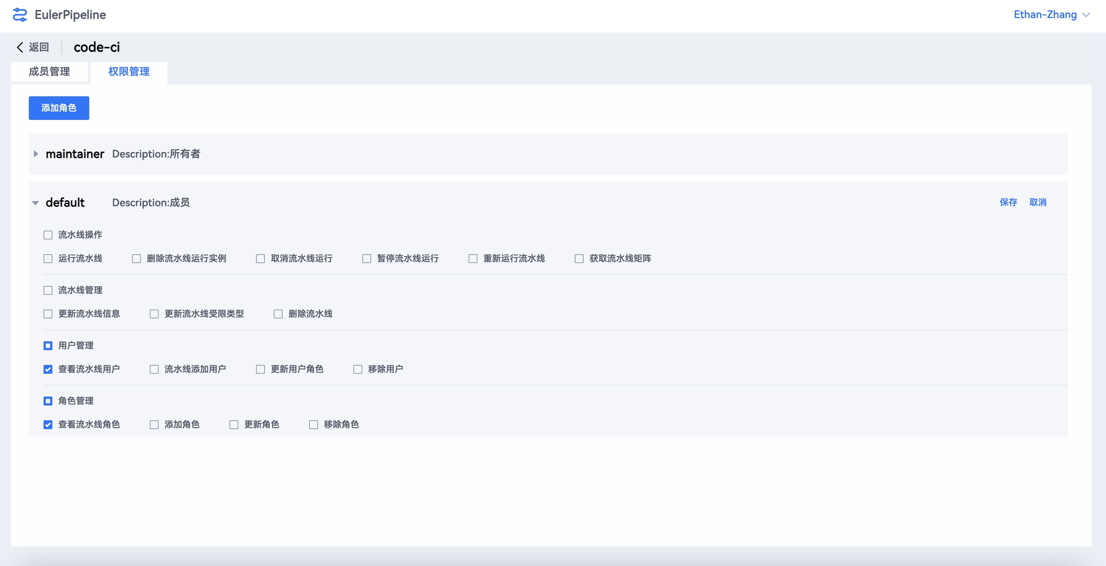Switch to the 成员管理 tab
The width and height of the screenshot is (1106, 566).
[x=49, y=71]
